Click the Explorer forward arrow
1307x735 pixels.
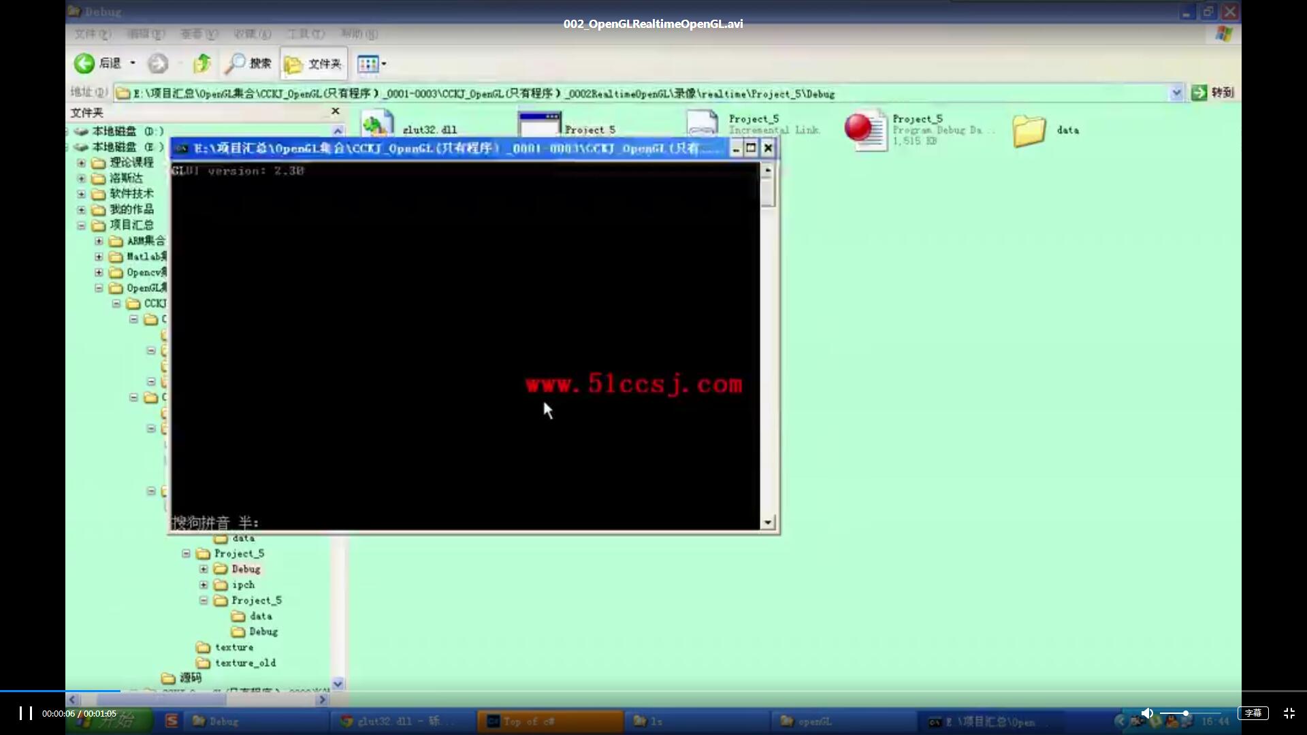(158, 63)
